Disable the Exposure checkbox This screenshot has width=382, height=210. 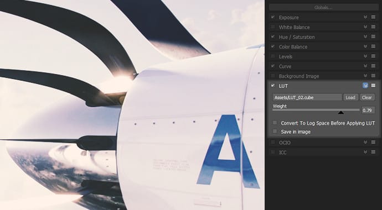click(272, 17)
